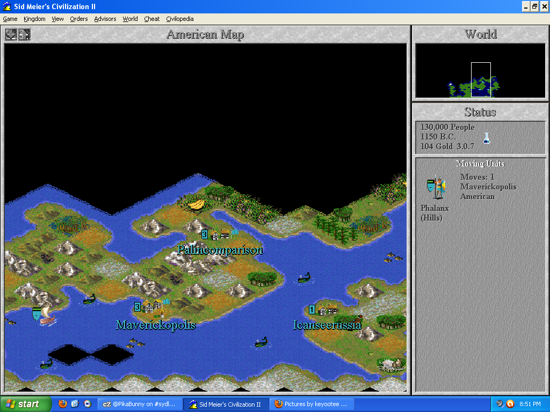The width and height of the screenshot is (550, 412).
Task: Launch Firefox from quick launch
Action: point(63,404)
